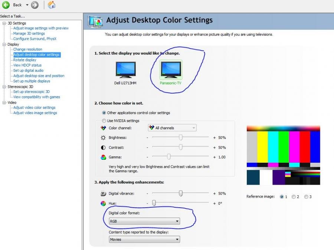Open View compatibility with games
334x250 pixels.
click(x=37, y=97)
